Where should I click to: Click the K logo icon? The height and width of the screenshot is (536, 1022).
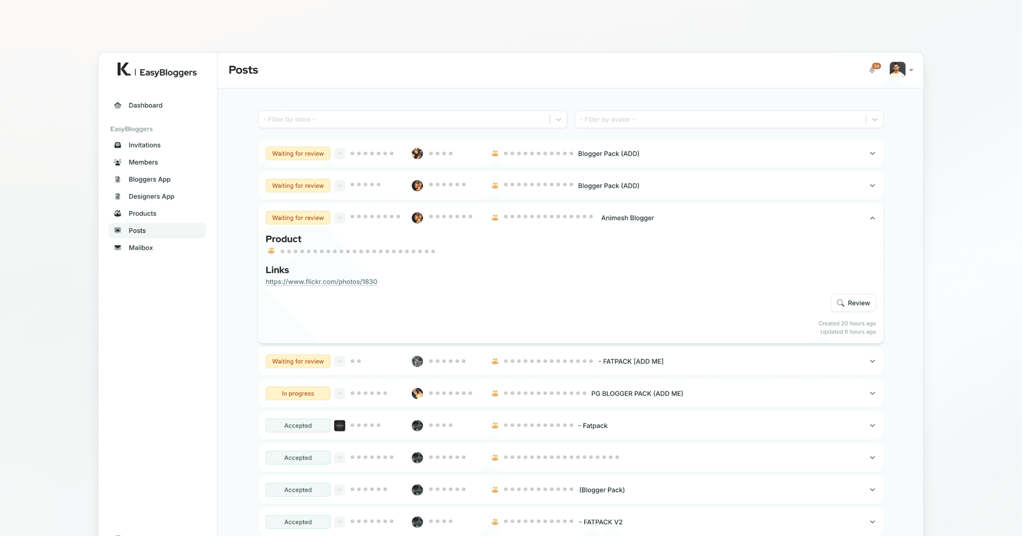(123, 69)
